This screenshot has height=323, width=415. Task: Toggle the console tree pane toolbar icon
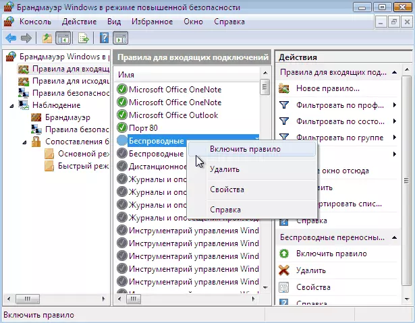click(x=63, y=38)
